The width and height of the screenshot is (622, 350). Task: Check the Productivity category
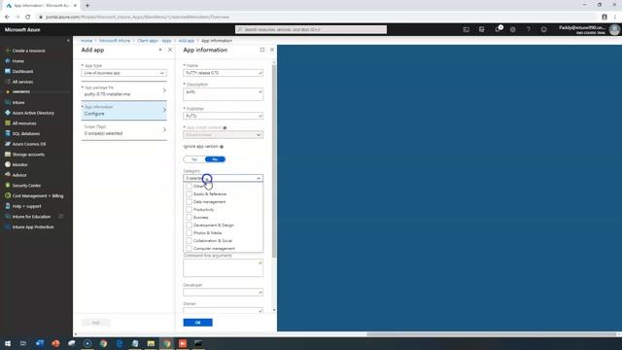(x=190, y=210)
